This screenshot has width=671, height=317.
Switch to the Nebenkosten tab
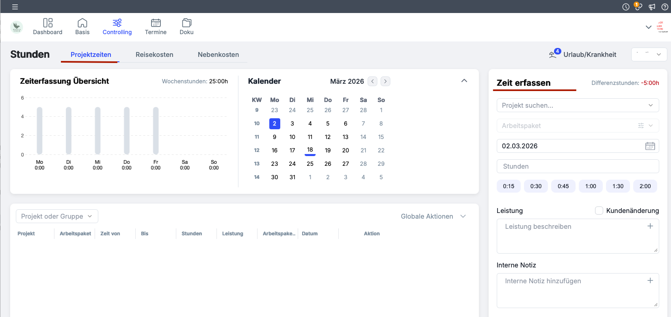pyautogui.click(x=218, y=54)
